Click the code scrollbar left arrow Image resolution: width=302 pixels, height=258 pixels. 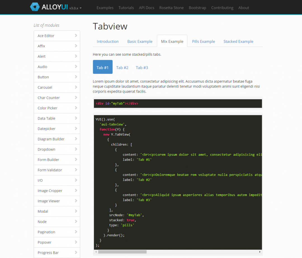pos(96,252)
